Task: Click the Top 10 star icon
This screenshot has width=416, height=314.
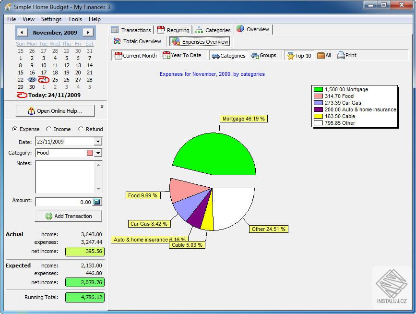Action: [291, 56]
